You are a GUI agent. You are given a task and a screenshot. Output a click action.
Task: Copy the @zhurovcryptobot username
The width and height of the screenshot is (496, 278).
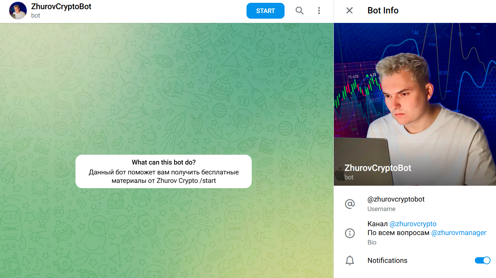(396, 199)
